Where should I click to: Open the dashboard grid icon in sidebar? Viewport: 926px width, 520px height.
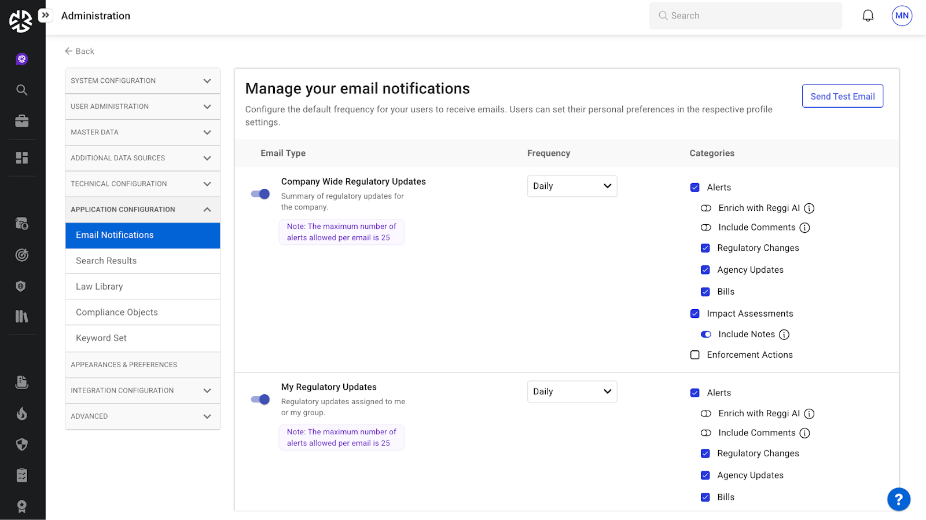pyautogui.click(x=22, y=158)
